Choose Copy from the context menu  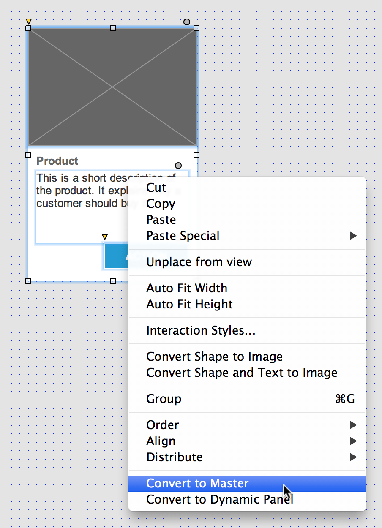coord(247,204)
